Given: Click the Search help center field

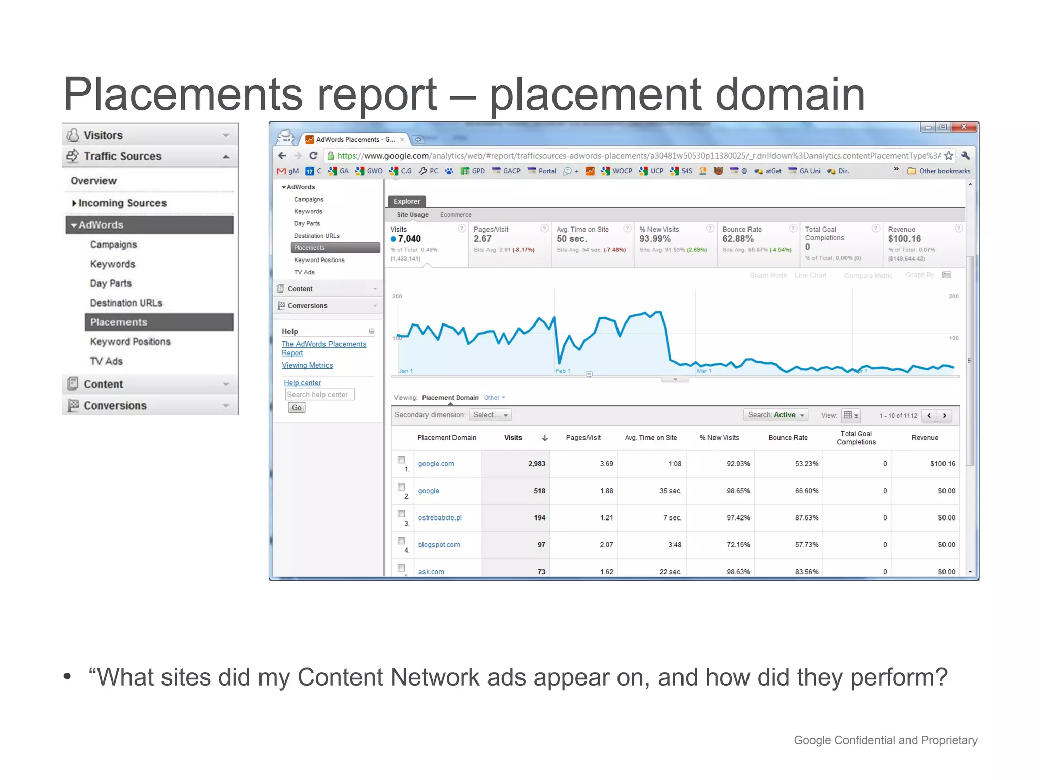Looking at the screenshot, I should coord(319,395).
